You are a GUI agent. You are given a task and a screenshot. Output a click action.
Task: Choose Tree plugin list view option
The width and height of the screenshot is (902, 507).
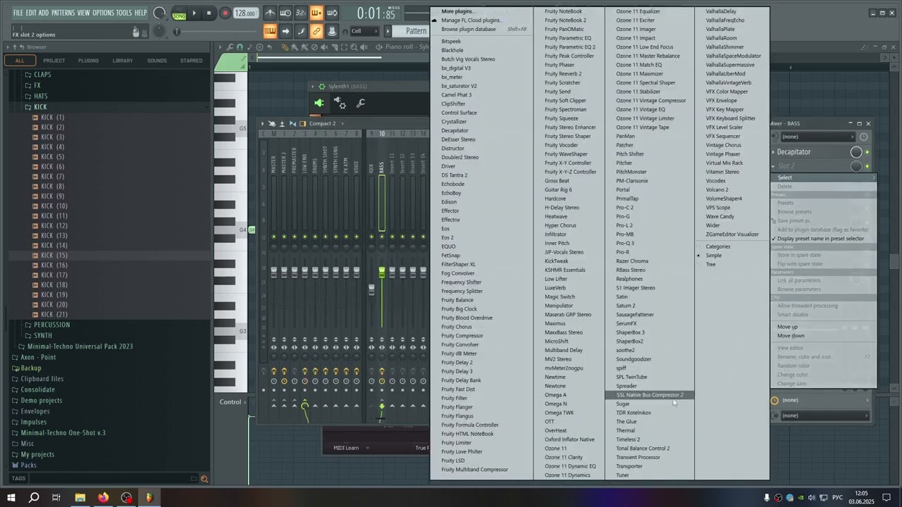coord(710,265)
